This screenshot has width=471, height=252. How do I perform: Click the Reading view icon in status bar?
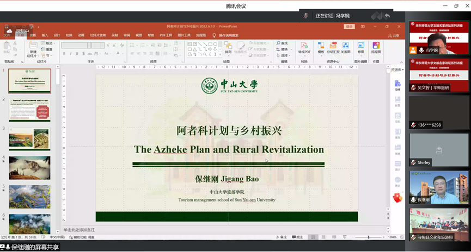click(x=334, y=237)
